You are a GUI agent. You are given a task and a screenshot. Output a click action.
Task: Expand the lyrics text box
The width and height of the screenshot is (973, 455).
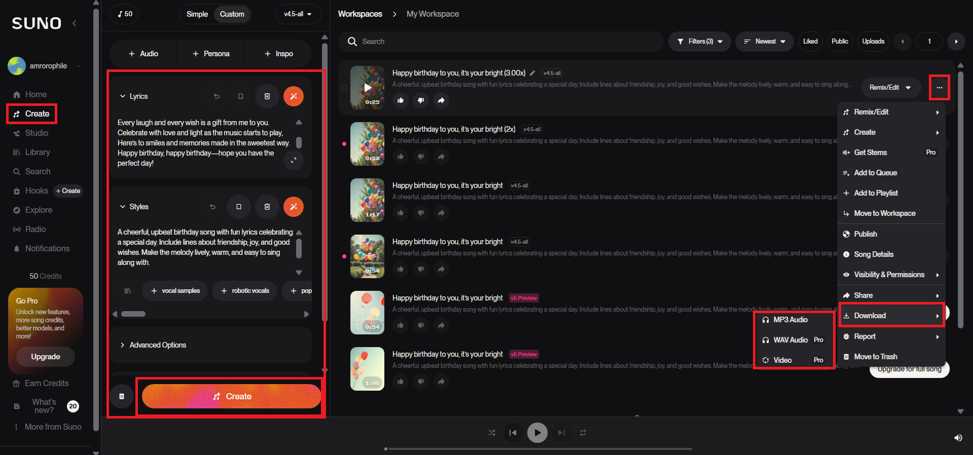point(294,160)
